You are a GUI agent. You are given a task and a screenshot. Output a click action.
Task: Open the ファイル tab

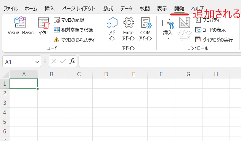point(11,9)
